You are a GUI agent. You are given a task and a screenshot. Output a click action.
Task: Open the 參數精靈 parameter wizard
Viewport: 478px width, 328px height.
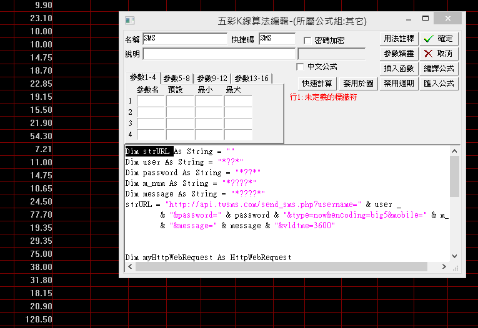coord(399,54)
